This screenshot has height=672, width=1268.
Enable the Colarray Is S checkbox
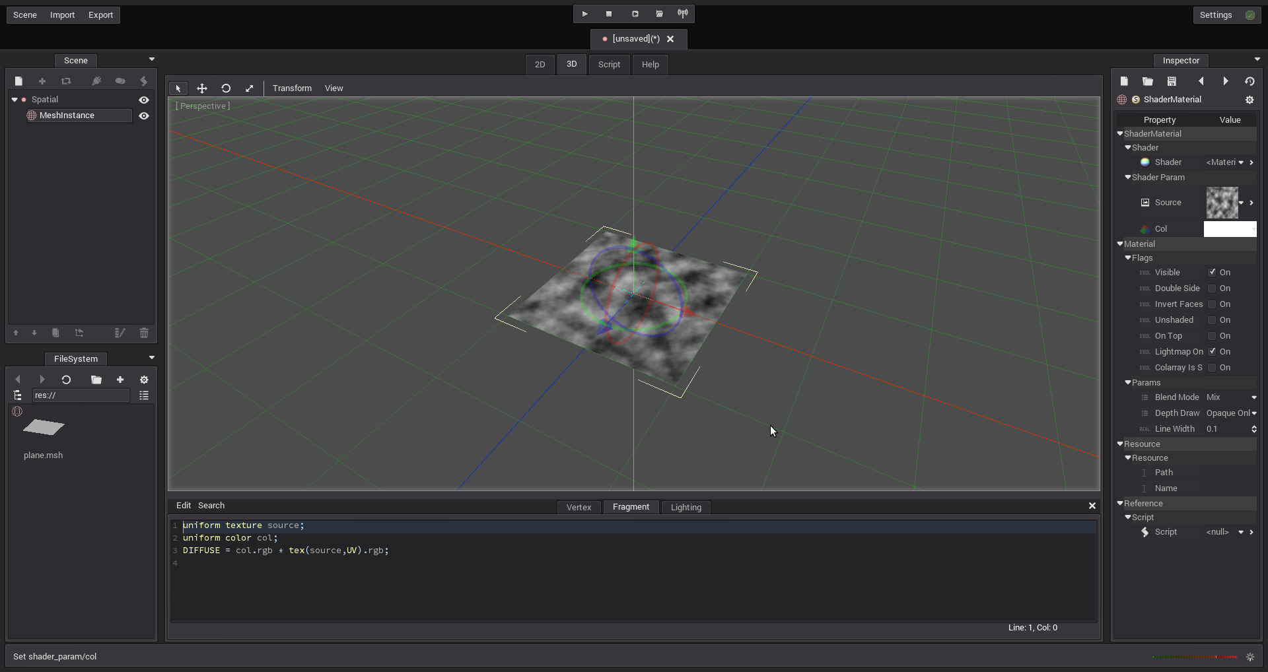(x=1212, y=368)
